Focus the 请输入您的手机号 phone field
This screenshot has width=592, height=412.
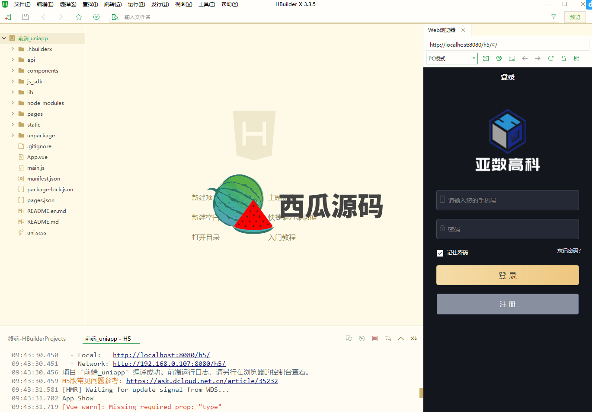coord(508,200)
